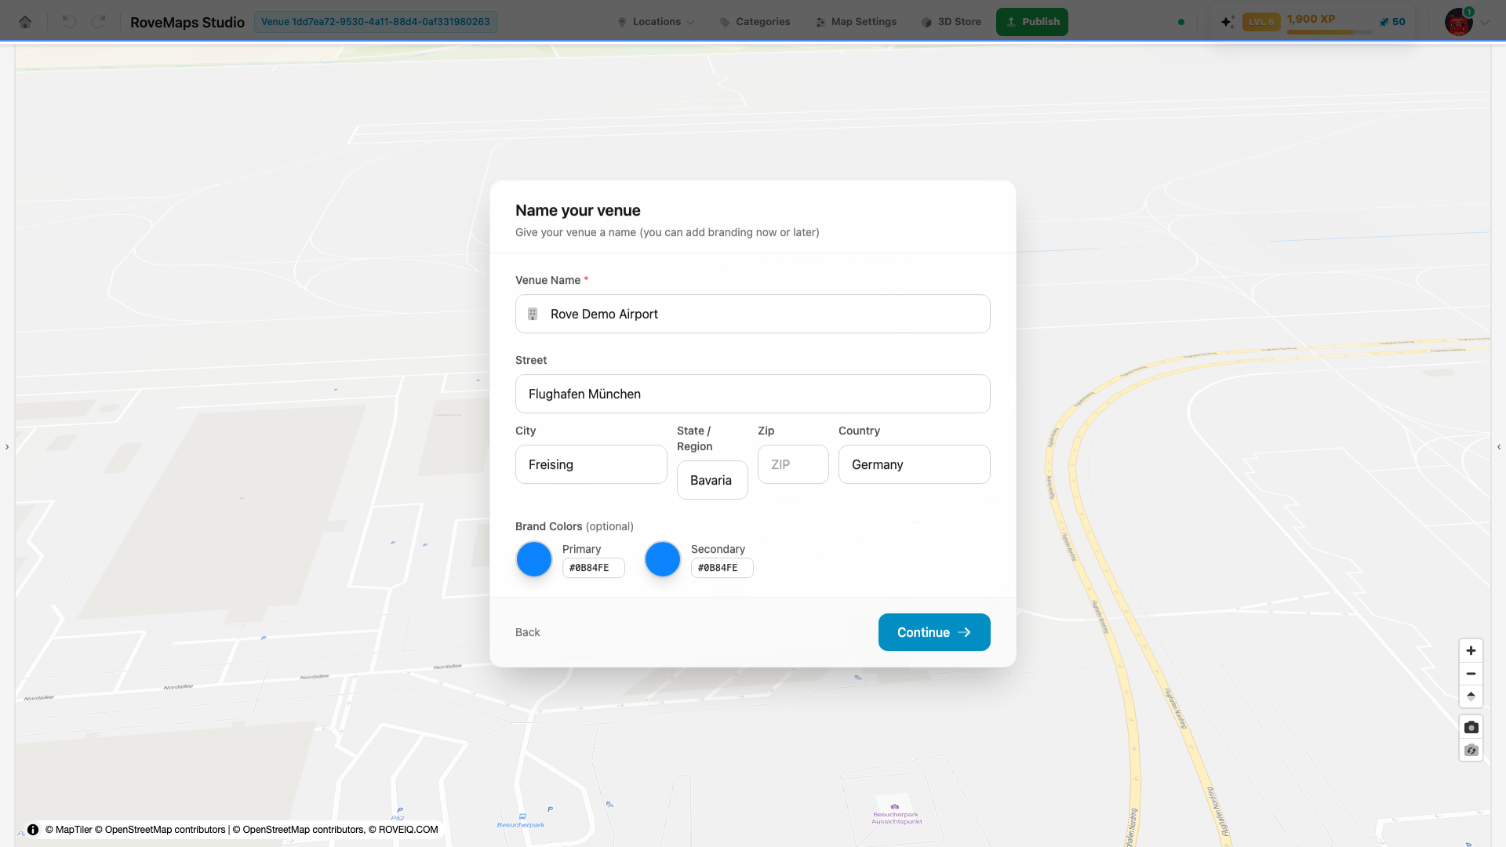Edit the Primary hex color value

(x=594, y=568)
